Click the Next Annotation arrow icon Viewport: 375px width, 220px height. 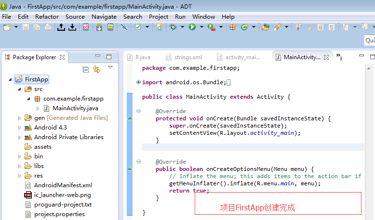(x=345, y=27)
